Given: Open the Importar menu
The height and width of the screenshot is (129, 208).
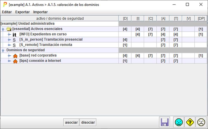Looking at the screenshot, I should point(40,12).
